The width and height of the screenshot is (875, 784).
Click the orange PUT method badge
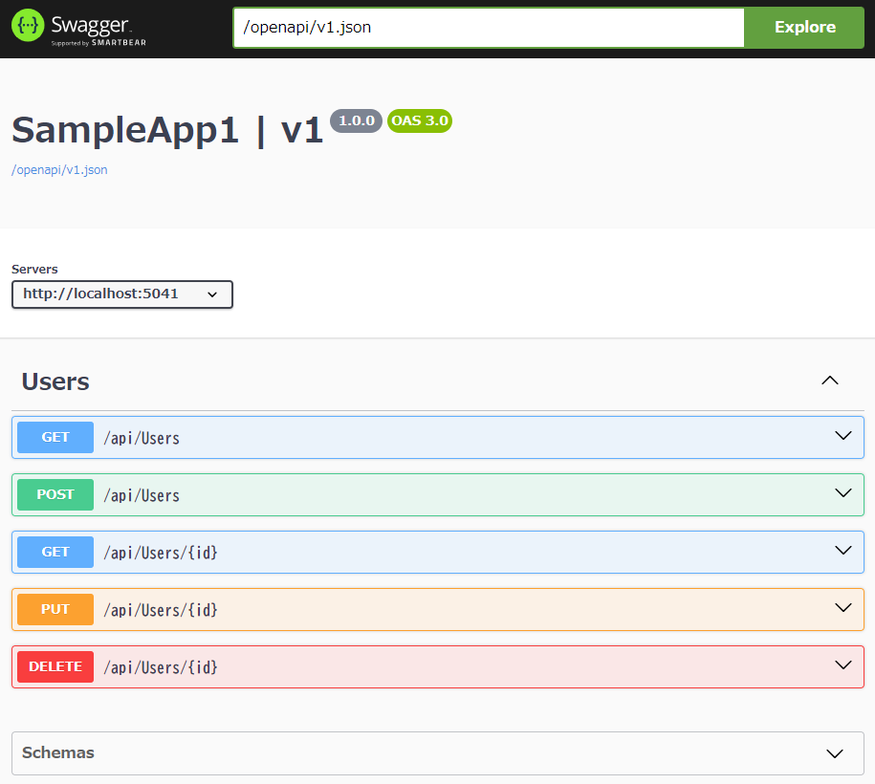coord(55,609)
